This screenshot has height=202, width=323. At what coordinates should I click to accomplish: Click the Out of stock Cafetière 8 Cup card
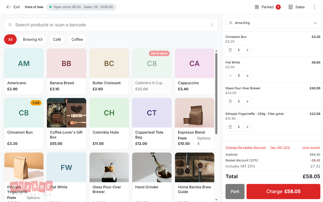[x=152, y=72]
